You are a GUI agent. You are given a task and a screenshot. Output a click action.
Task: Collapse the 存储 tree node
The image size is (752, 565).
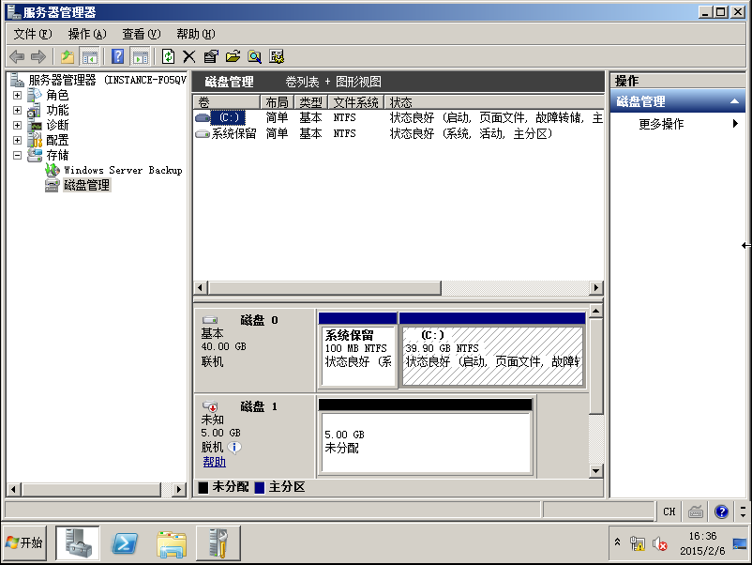[x=17, y=155]
